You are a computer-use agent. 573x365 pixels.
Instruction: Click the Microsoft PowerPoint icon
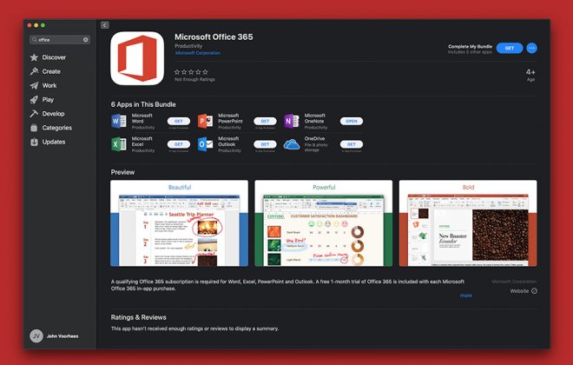(x=205, y=121)
